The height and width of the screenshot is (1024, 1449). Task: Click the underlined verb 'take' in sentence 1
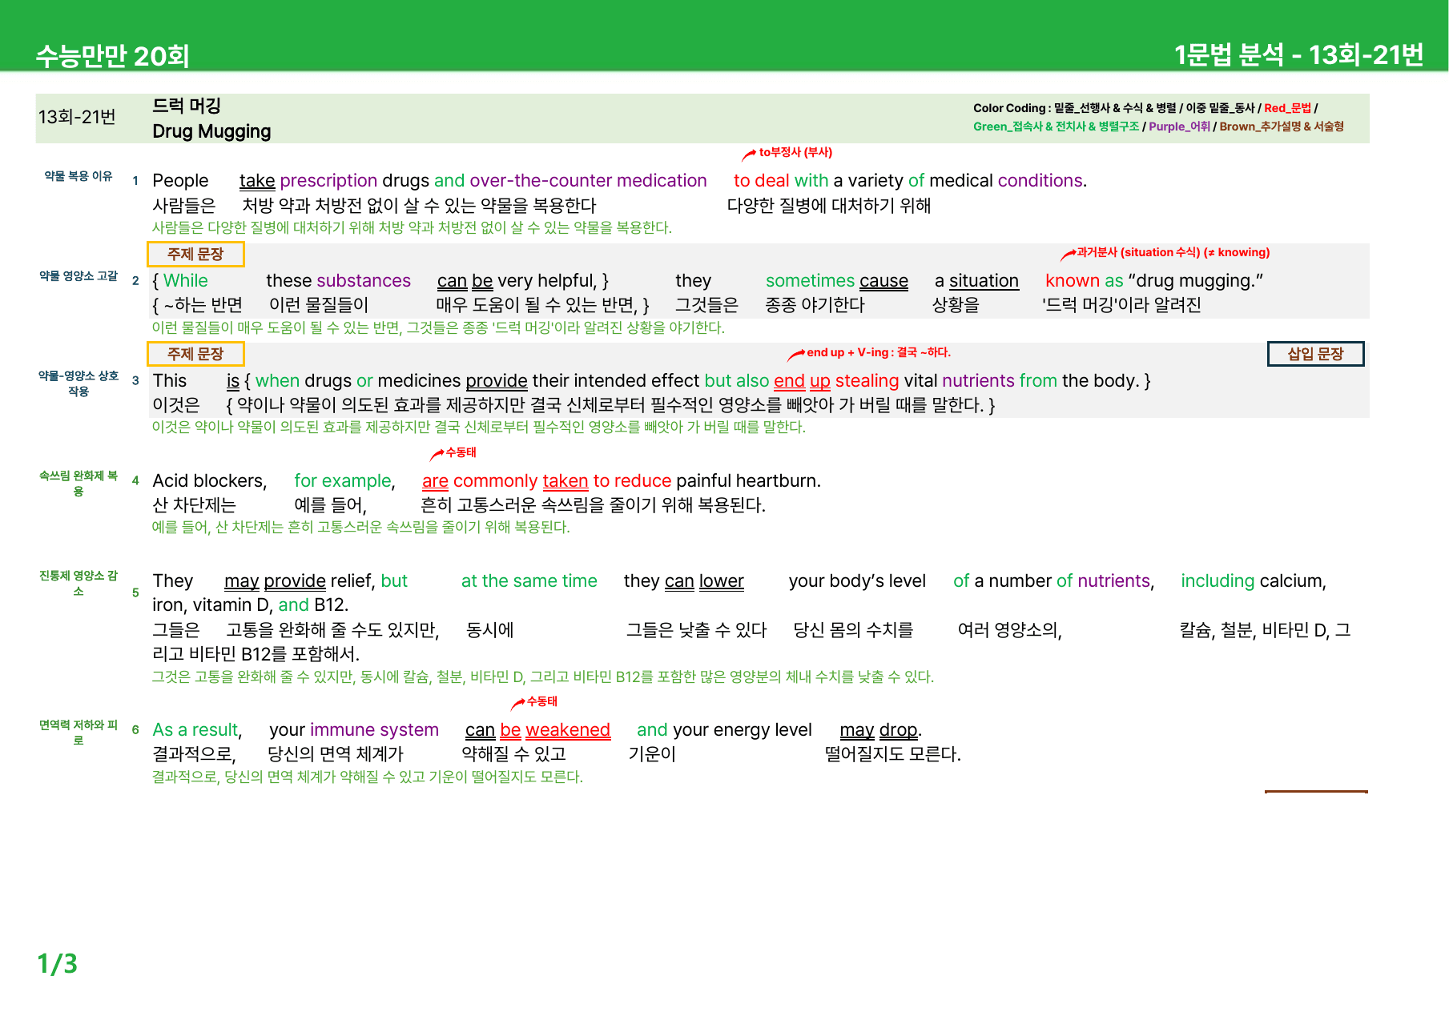click(x=257, y=181)
